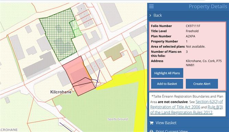Click the Kilcrohane map label
This screenshot has width=229, height=132.
[61, 92]
